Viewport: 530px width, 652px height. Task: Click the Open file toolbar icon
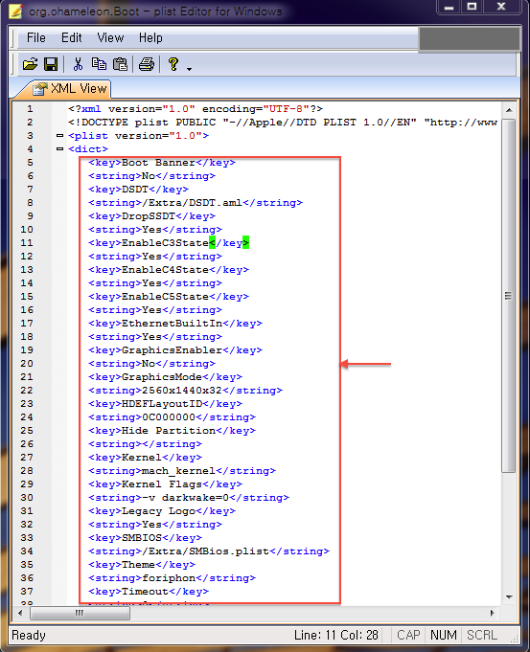[x=30, y=64]
